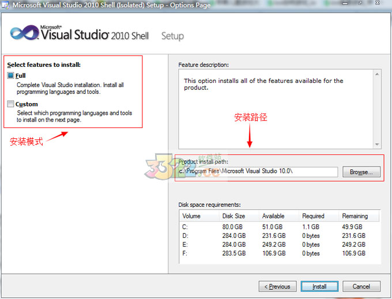The height and width of the screenshot is (299, 392).
Task: Click the feature description scroll up arrow
Action: 377,74
